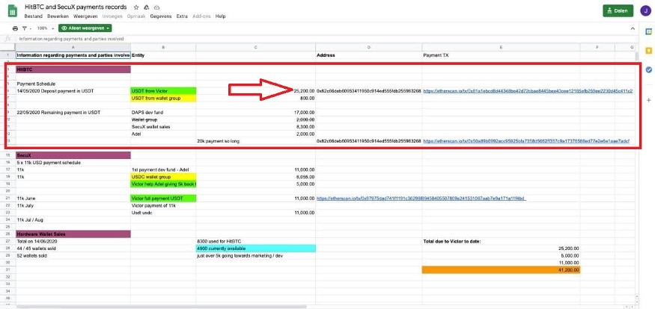Select row 17 header
The height and width of the screenshot is (309, 655).
tap(7, 170)
